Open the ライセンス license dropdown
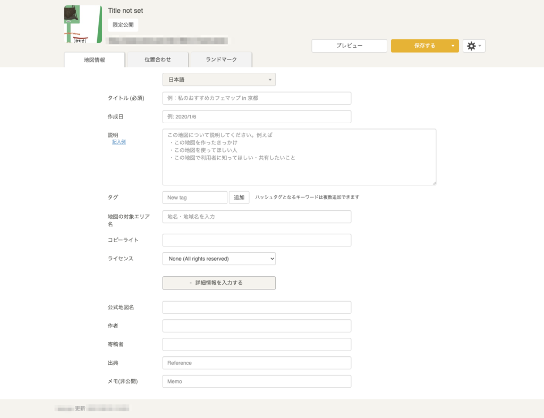Screen dimensions: 544x418 point(219,259)
